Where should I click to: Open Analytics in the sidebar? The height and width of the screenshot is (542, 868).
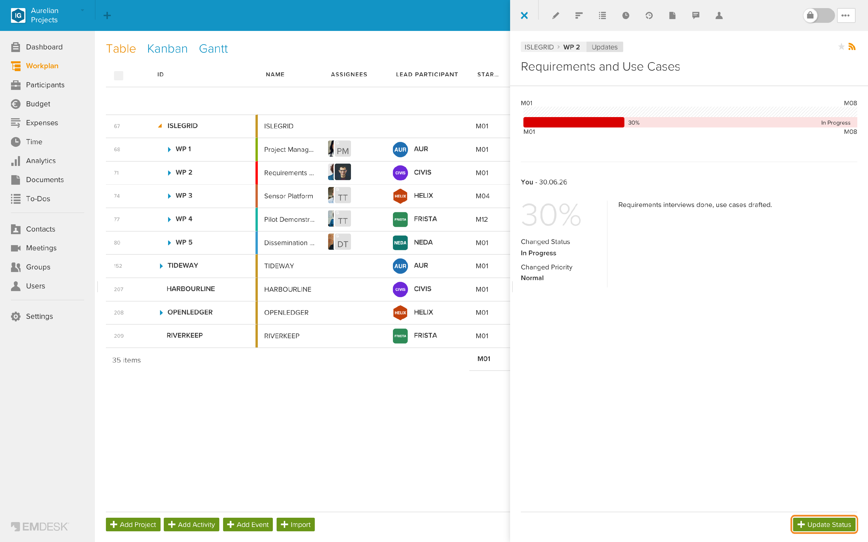pos(41,161)
